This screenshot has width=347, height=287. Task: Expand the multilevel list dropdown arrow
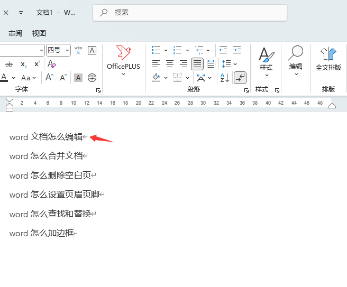coord(208,50)
